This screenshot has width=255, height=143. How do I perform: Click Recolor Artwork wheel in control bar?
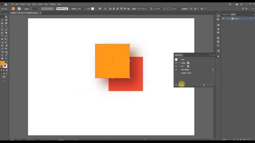tap(100, 9)
